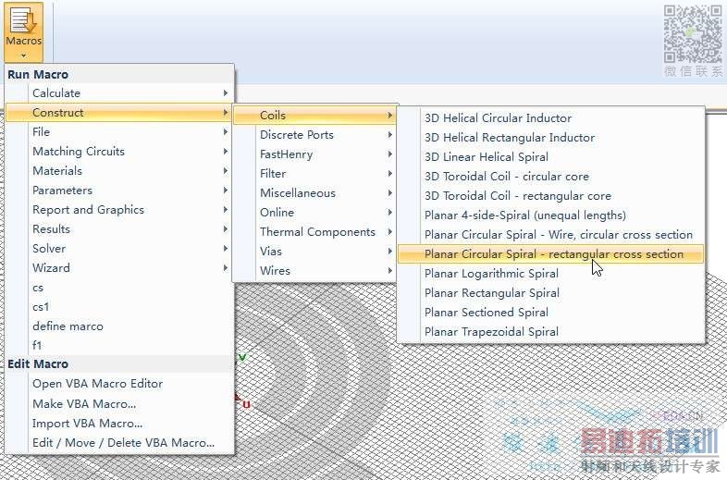Choose Import VBA Macro...
Screen dimensions: 727x480
coord(119,424)
